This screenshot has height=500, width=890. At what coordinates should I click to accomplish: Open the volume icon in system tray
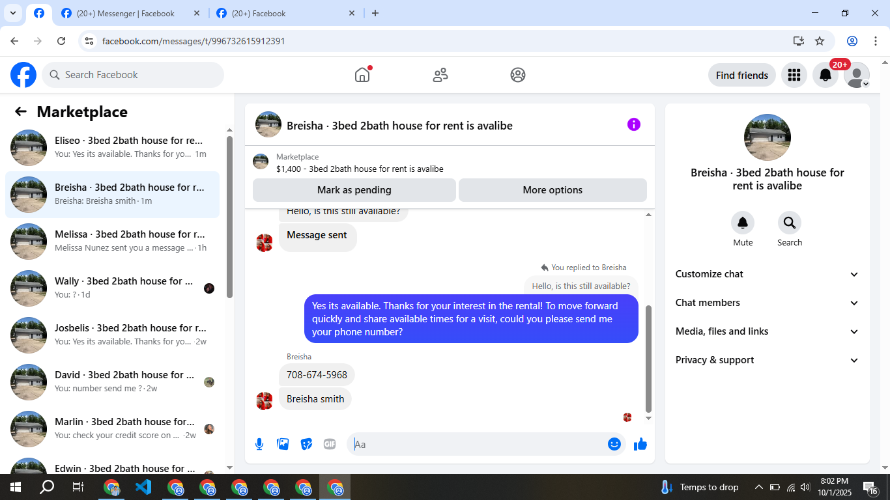805,487
